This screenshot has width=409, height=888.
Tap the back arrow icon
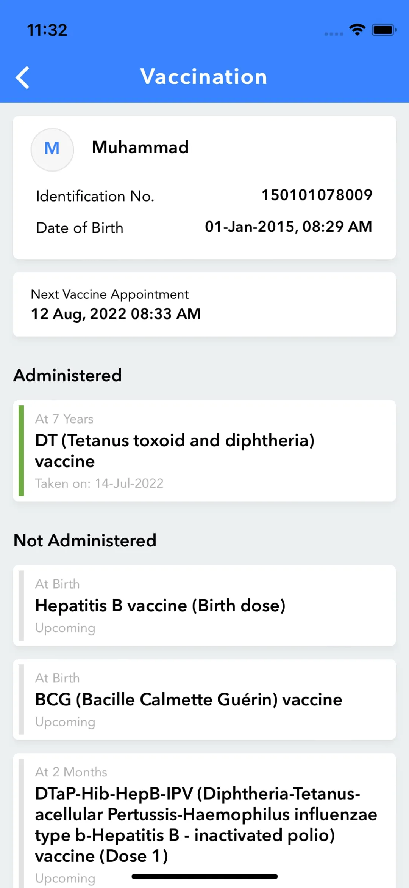pos(23,77)
